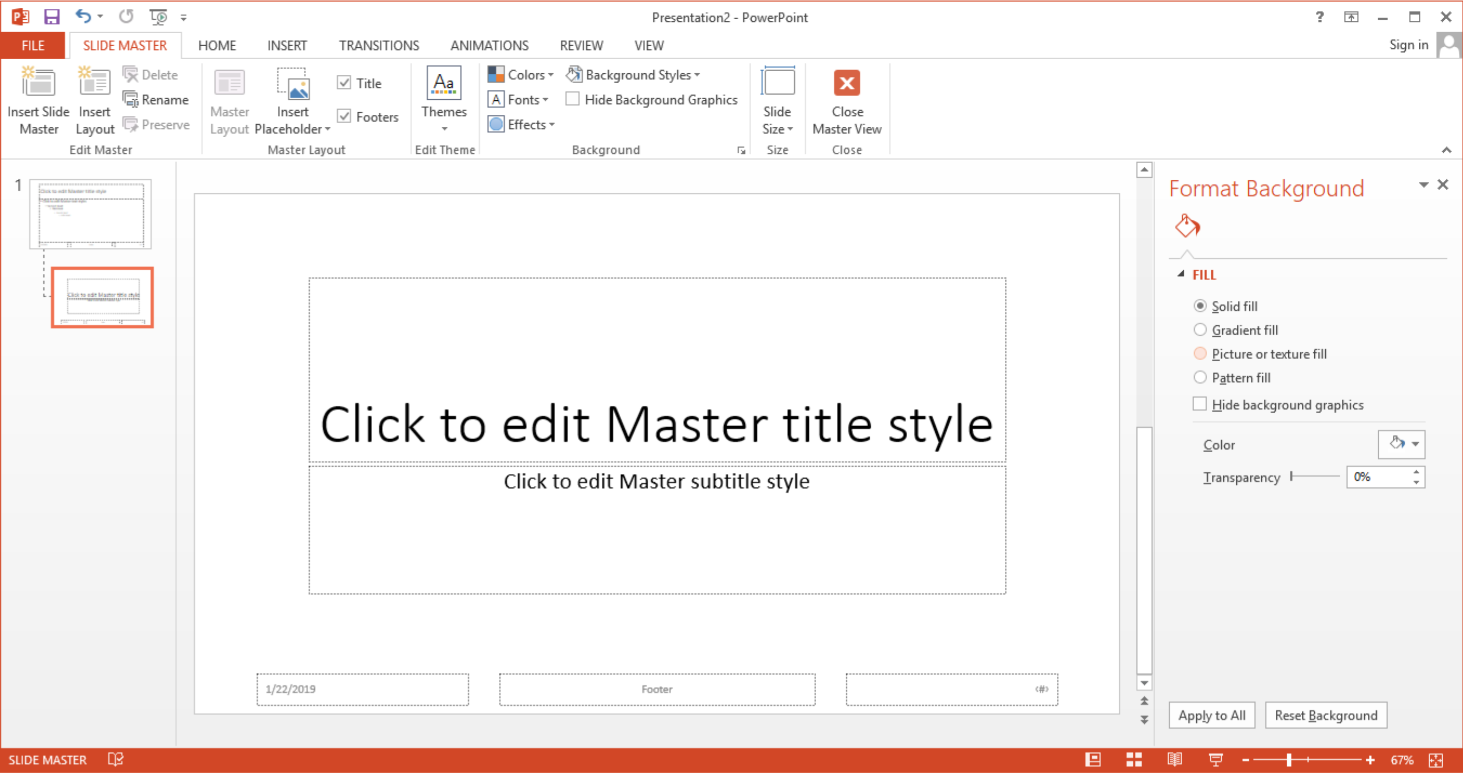Click the Apply to All button
This screenshot has width=1463, height=773.
[x=1212, y=715]
